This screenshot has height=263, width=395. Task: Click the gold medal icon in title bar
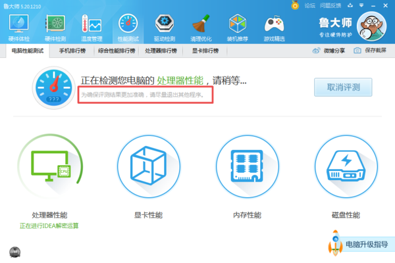tap(294, 5)
